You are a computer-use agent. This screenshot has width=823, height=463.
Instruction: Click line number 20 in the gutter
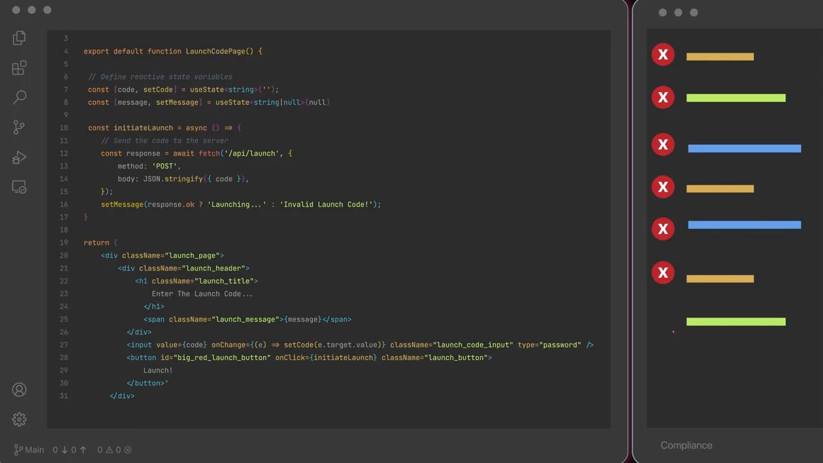64,255
